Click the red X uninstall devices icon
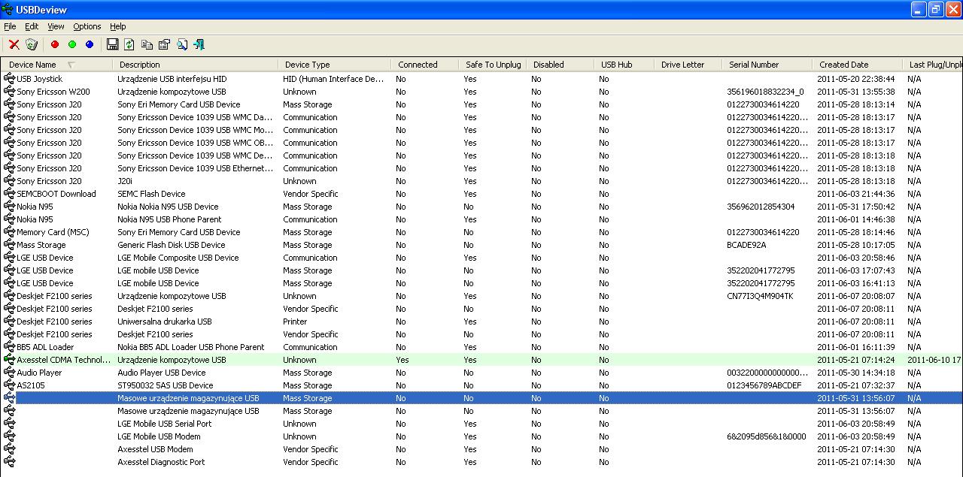 tap(14, 44)
